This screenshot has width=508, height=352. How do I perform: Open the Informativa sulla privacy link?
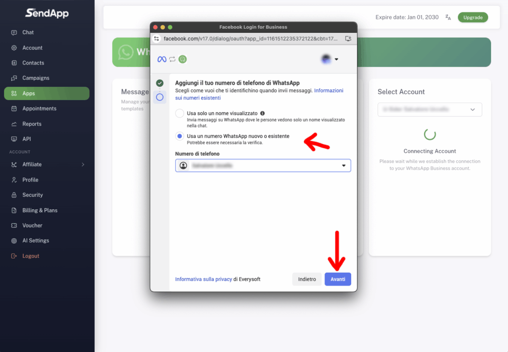click(203, 279)
